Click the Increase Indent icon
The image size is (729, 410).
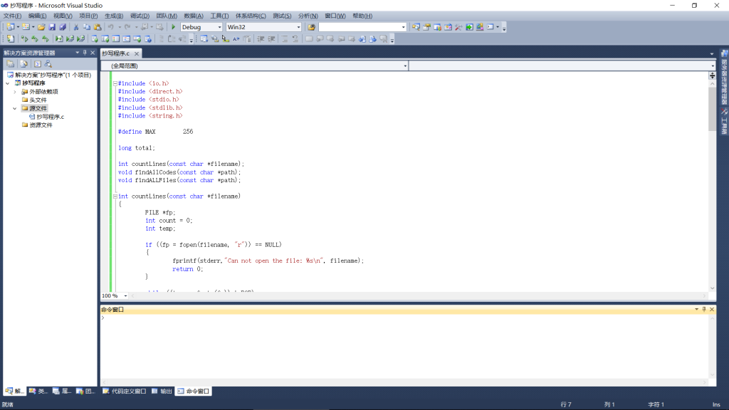click(x=271, y=39)
